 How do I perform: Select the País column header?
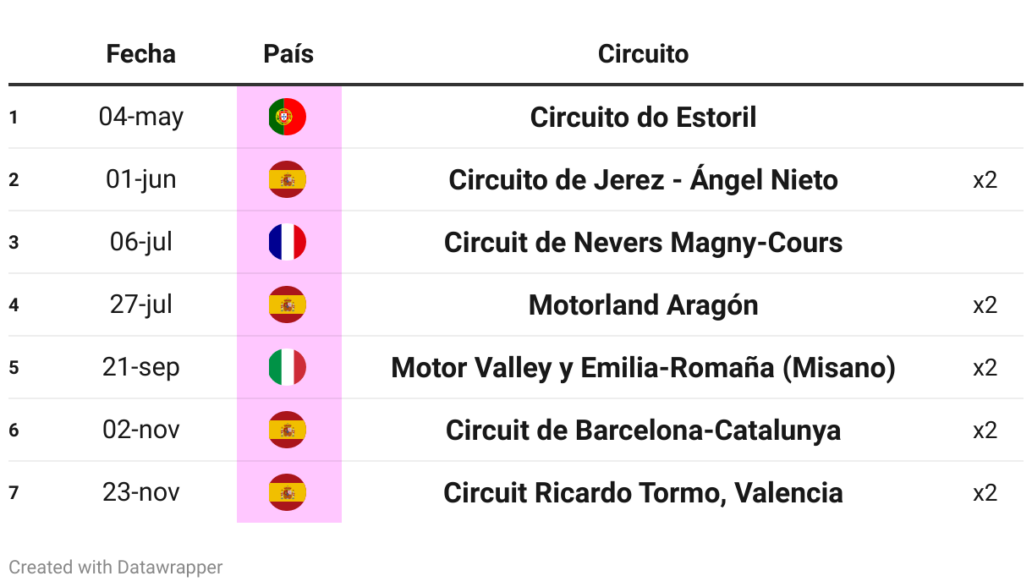pyautogui.click(x=288, y=54)
